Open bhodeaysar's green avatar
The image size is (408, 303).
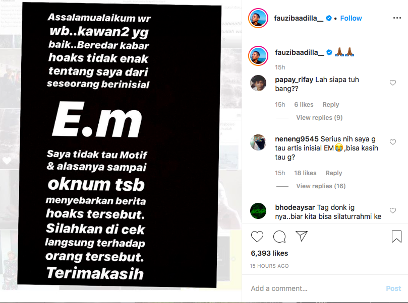point(258,211)
